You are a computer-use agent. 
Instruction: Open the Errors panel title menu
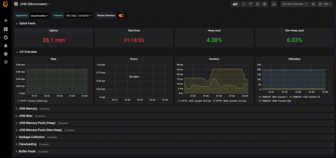click(x=134, y=59)
